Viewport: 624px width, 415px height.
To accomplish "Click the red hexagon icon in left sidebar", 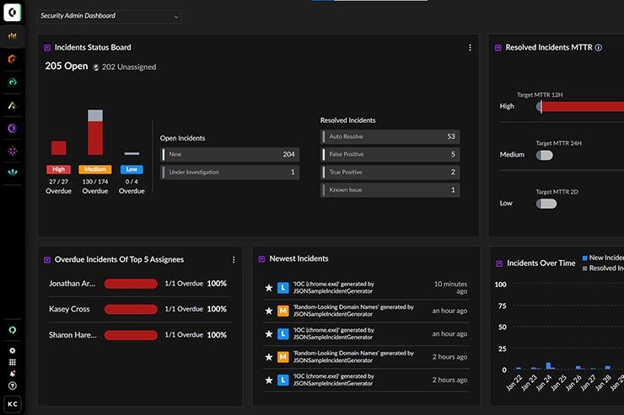I will tap(12, 59).
